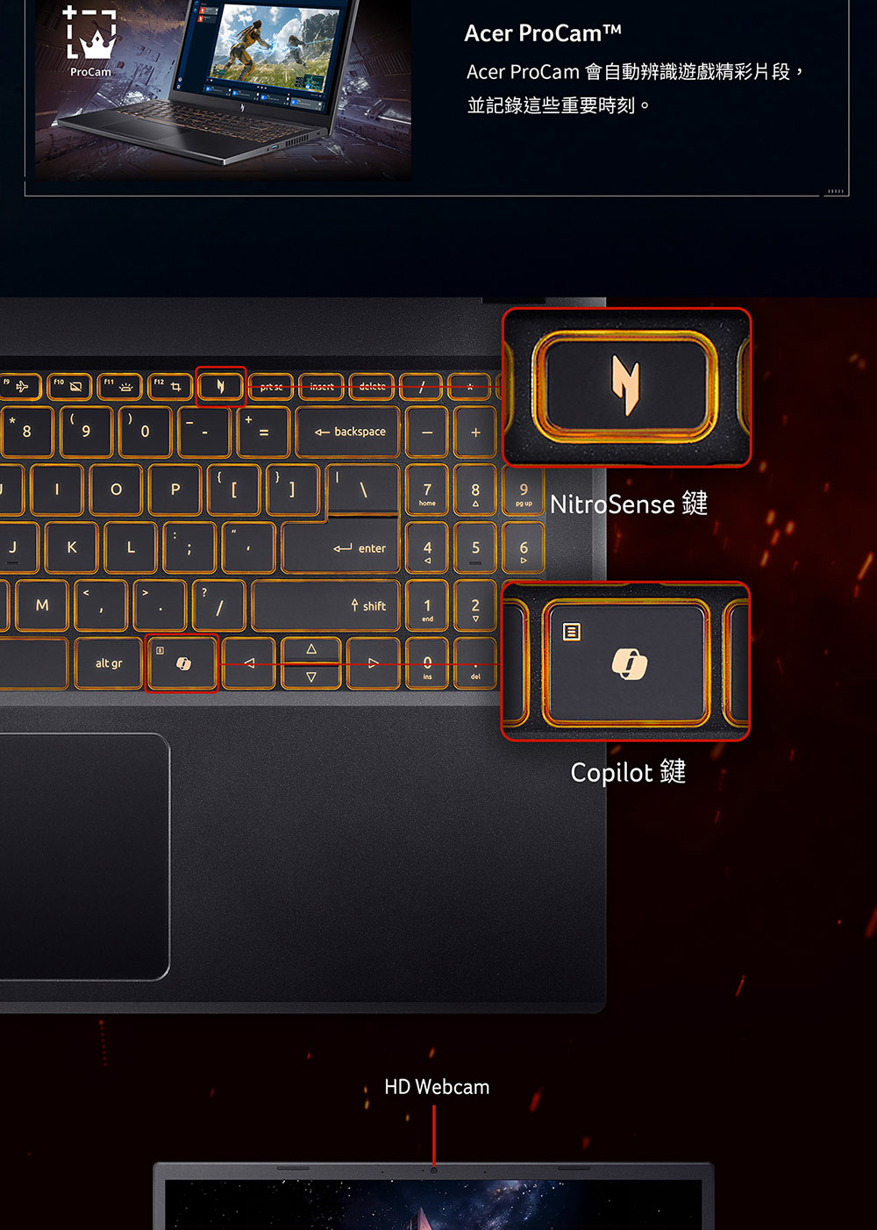Click the right shift key
Screen dimensions: 877x1230
click(326, 605)
